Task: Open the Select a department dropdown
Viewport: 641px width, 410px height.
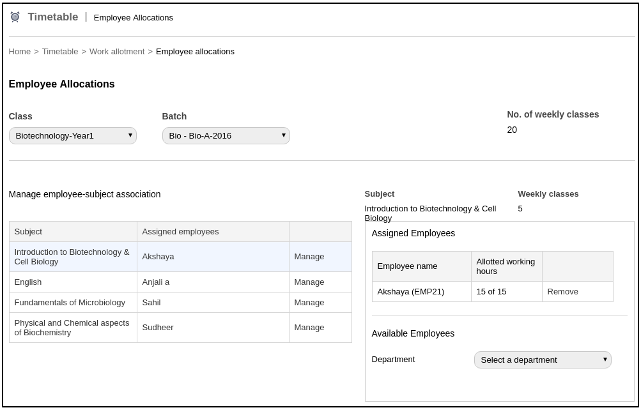Action: (x=542, y=360)
